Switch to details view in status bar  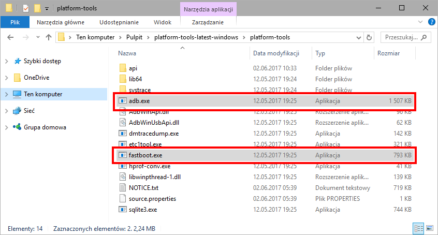pos(419,228)
